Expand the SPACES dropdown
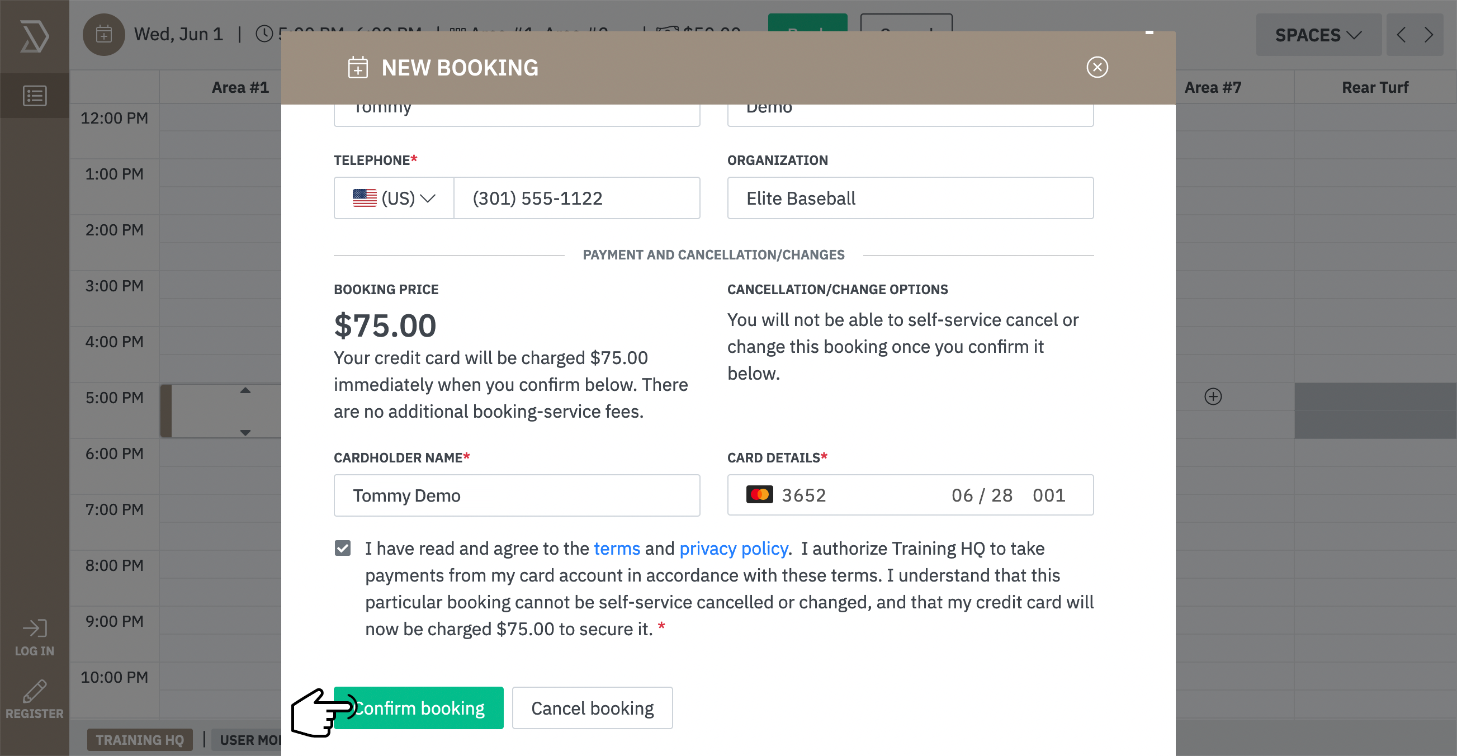The width and height of the screenshot is (1457, 756). tap(1318, 35)
